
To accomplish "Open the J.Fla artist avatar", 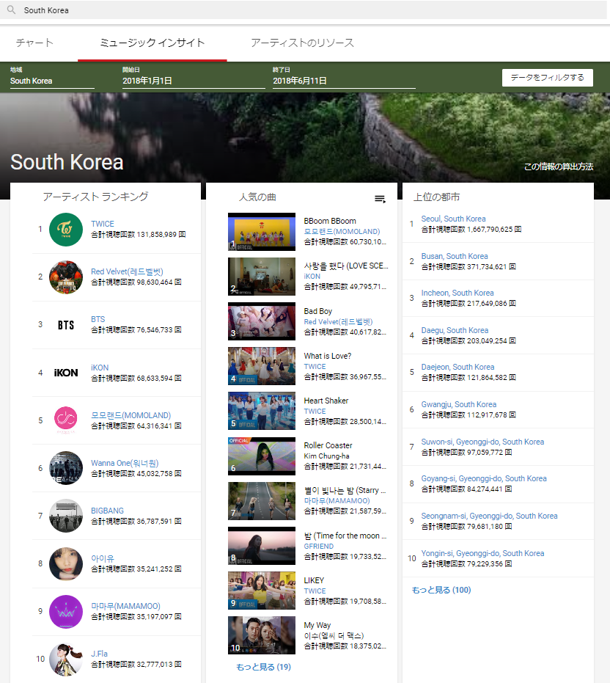I will click(66, 659).
